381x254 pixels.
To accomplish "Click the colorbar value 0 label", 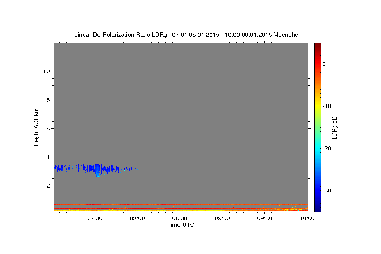I will pyautogui.click(x=324, y=64).
